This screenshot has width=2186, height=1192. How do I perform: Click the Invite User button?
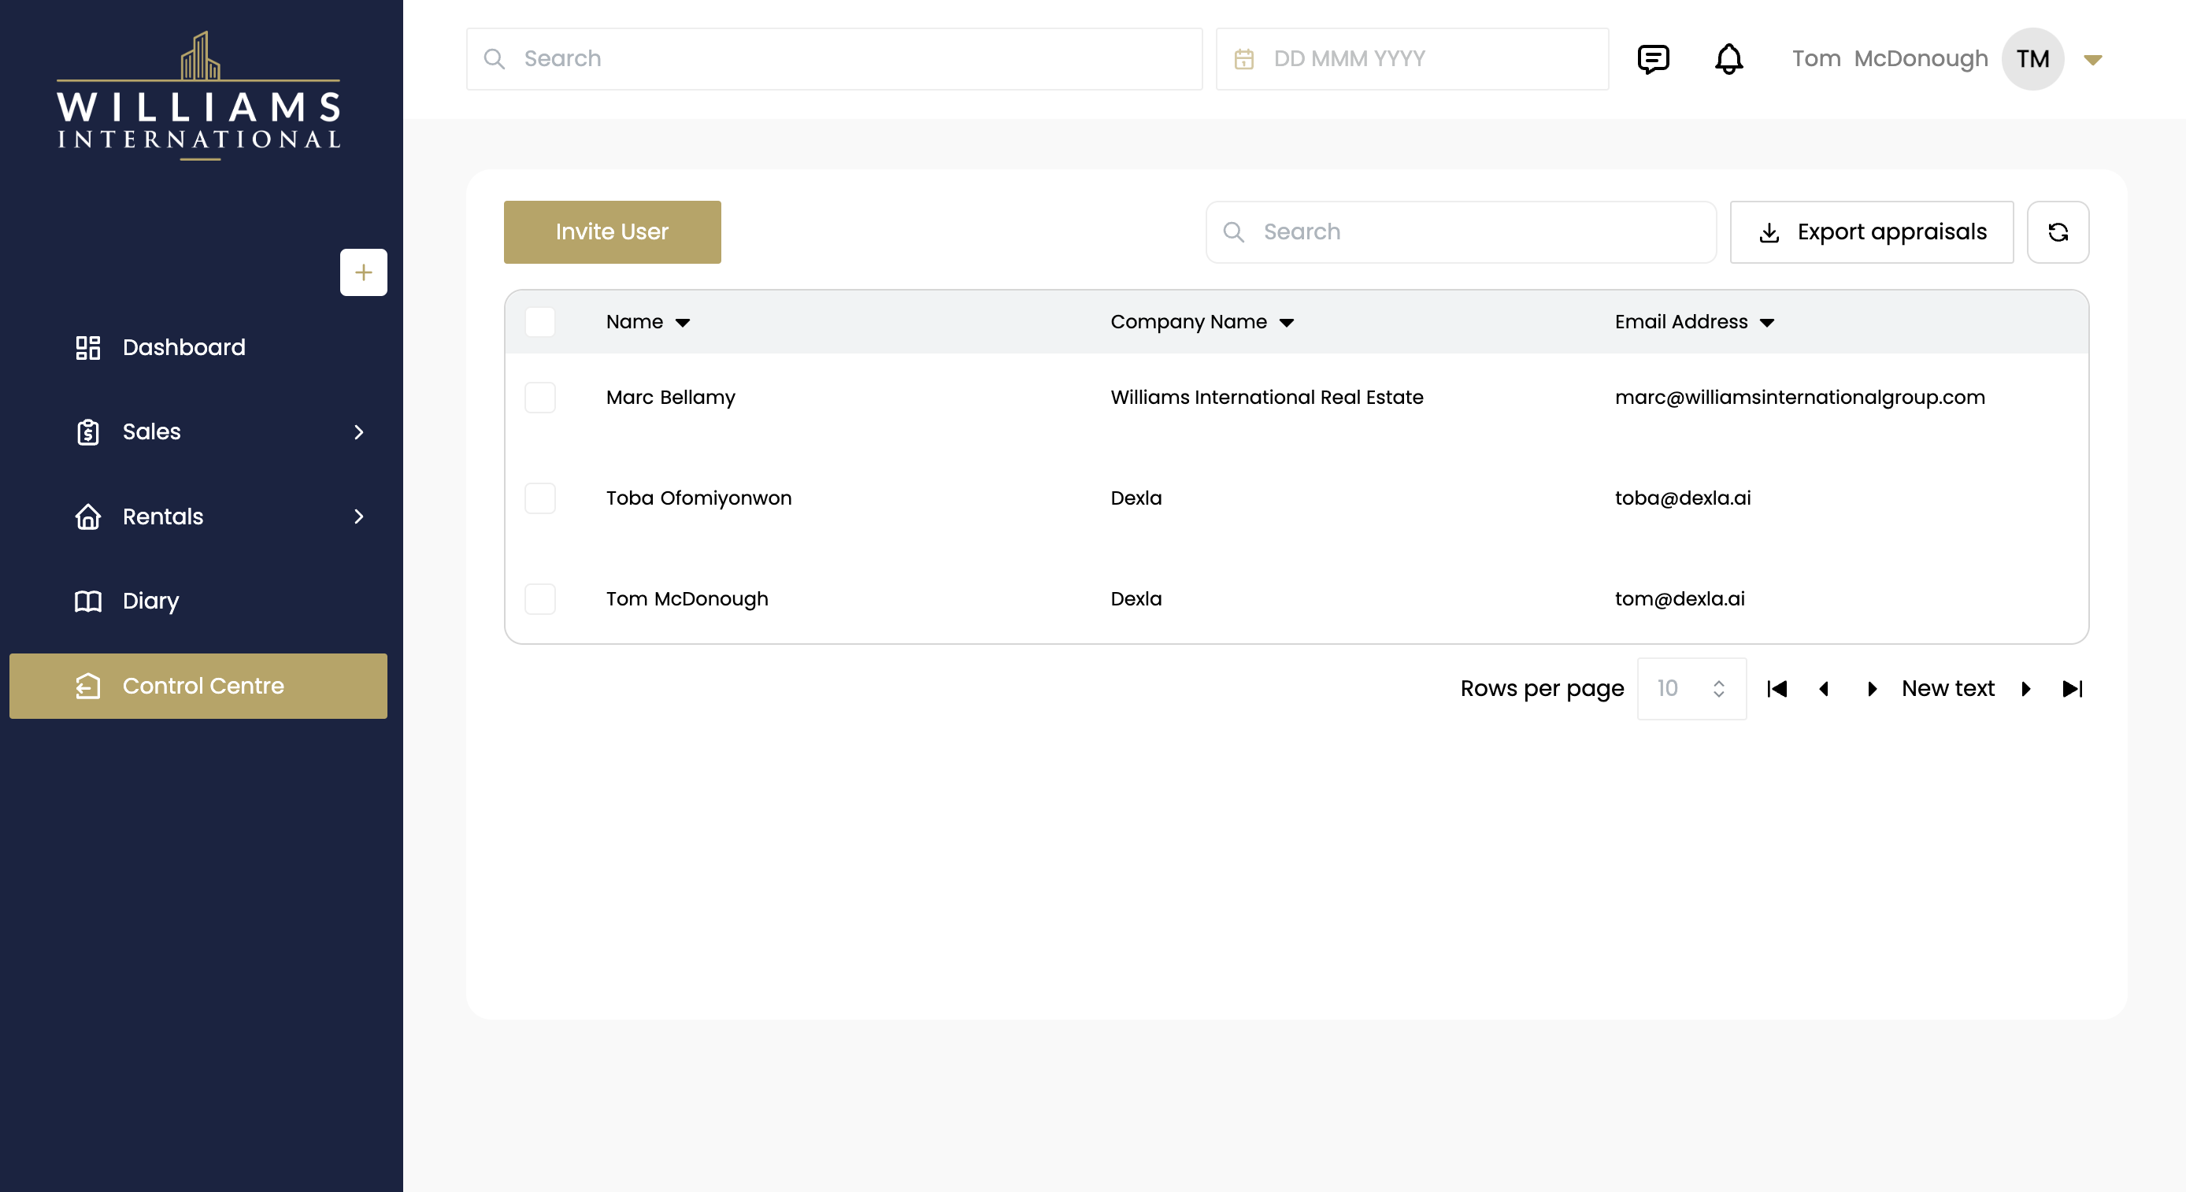(x=612, y=232)
